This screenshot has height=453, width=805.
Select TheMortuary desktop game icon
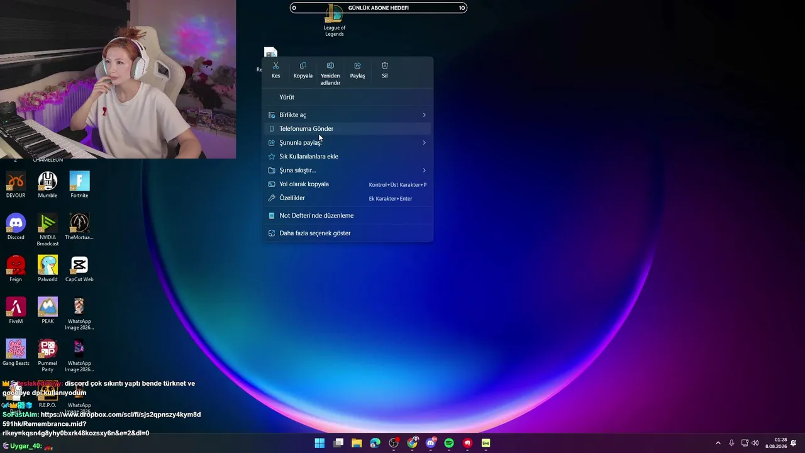point(79,227)
